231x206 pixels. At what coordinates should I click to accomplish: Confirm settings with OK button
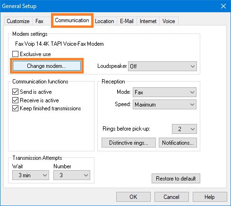point(133,197)
